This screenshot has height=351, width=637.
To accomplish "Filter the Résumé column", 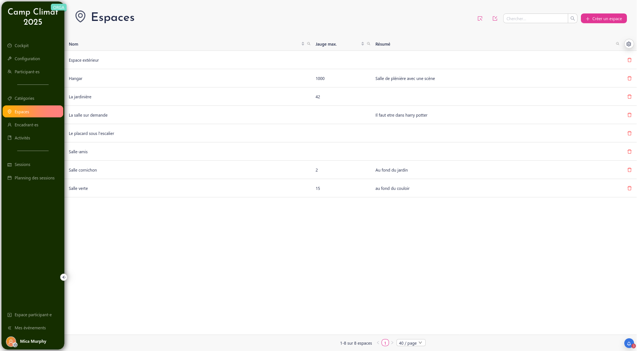I will [x=618, y=44].
